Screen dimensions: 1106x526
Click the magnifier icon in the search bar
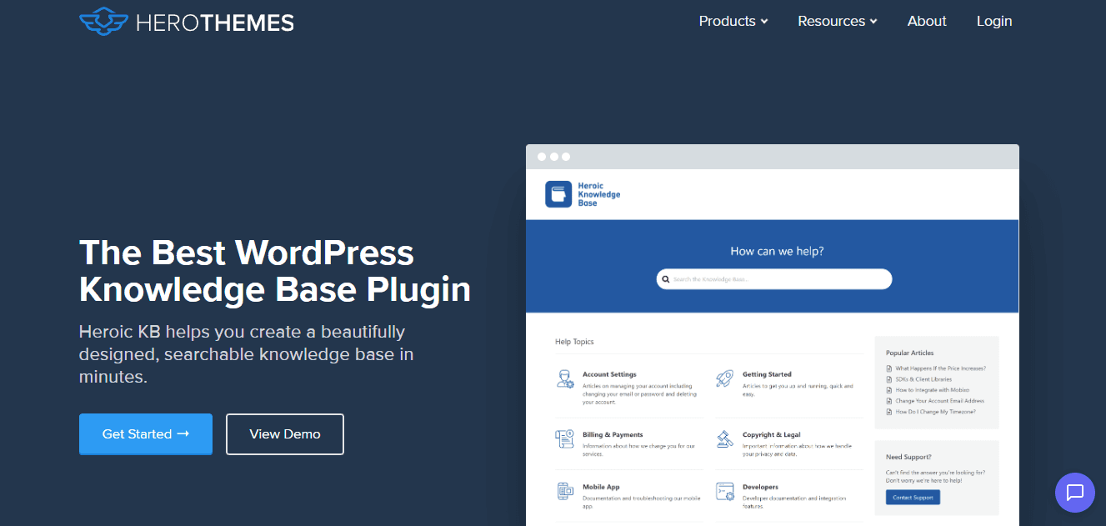pos(666,279)
